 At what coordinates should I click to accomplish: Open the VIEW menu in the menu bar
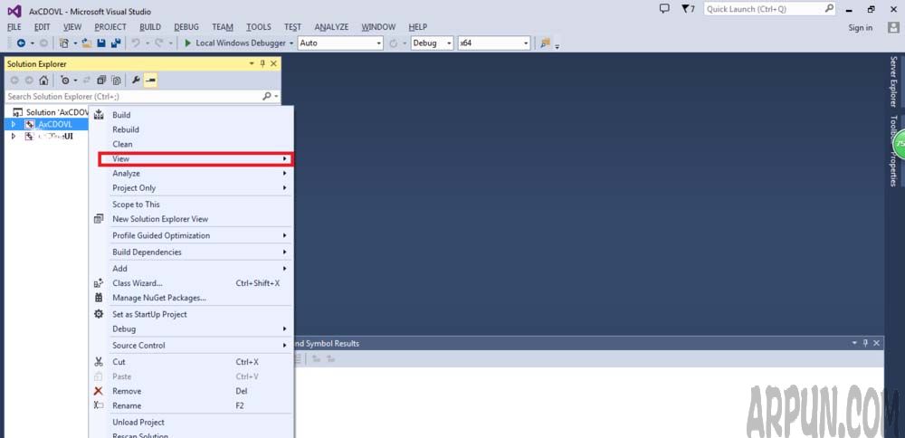(x=72, y=27)
